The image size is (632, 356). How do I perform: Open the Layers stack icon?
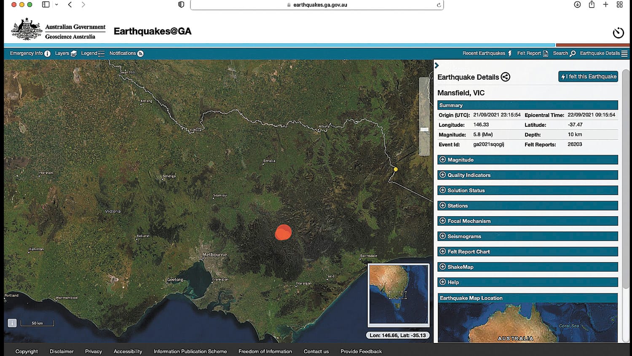74,54
